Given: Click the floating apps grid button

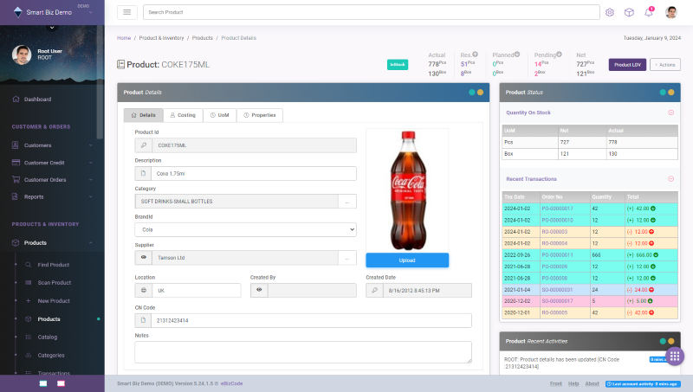Looking at the screenshot, I should (x=675, y=357).
